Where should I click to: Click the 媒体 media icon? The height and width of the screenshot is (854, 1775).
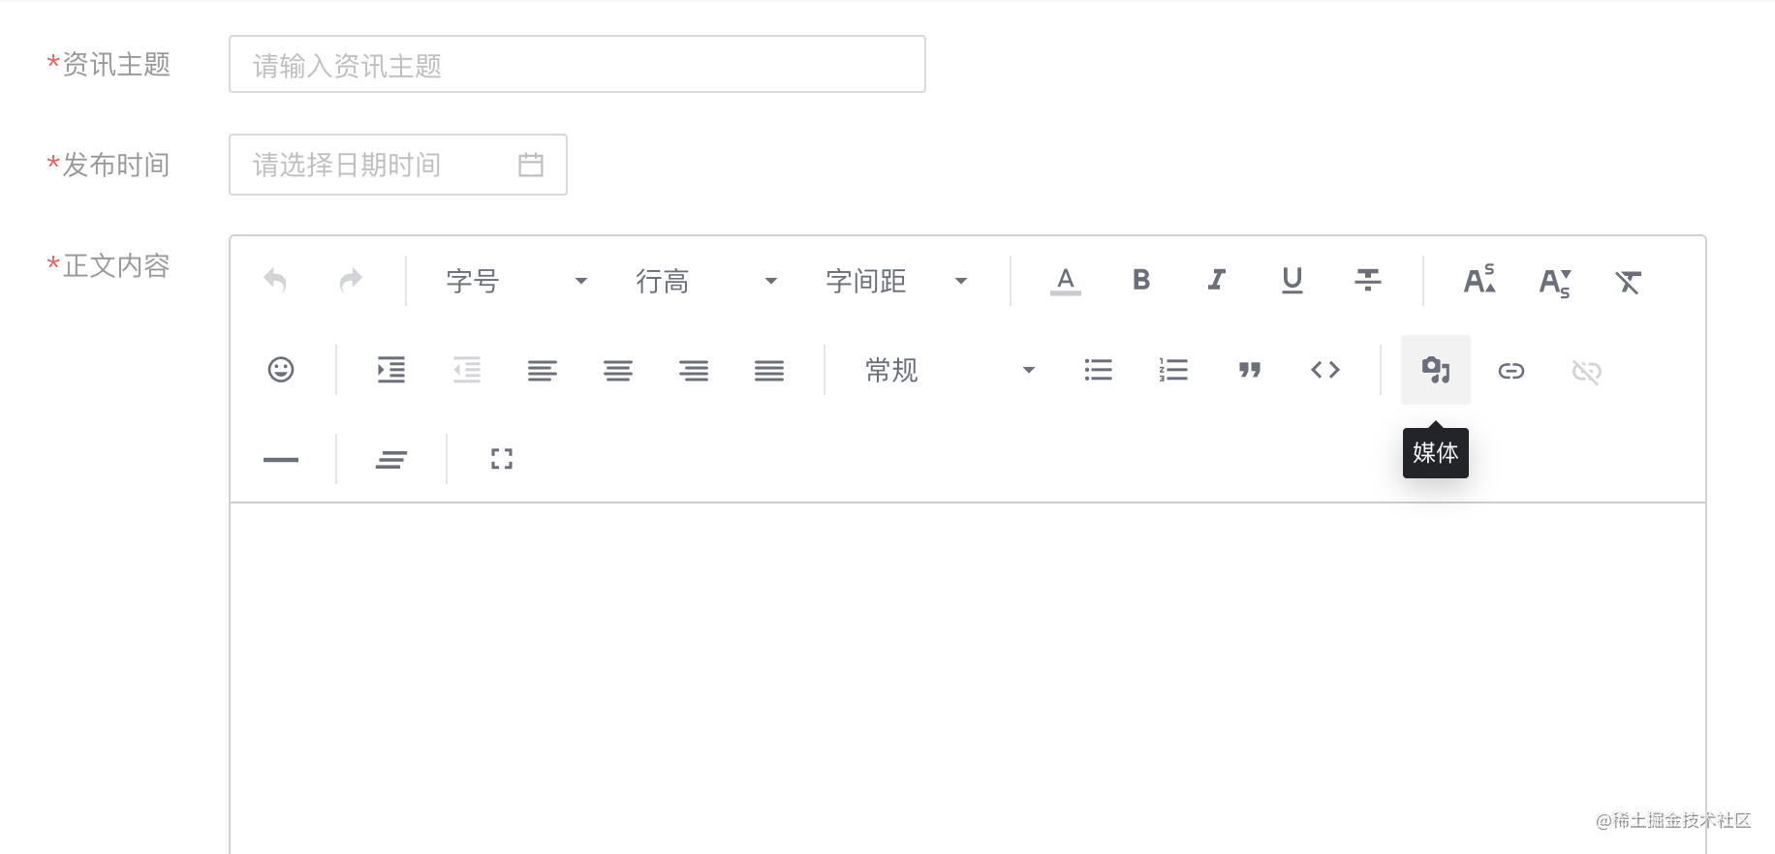click(1436, 370)
